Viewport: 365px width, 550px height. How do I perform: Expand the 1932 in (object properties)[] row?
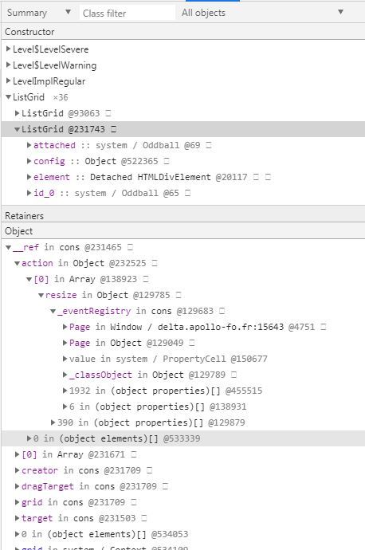pyautogui.click(x=65, y=391)
